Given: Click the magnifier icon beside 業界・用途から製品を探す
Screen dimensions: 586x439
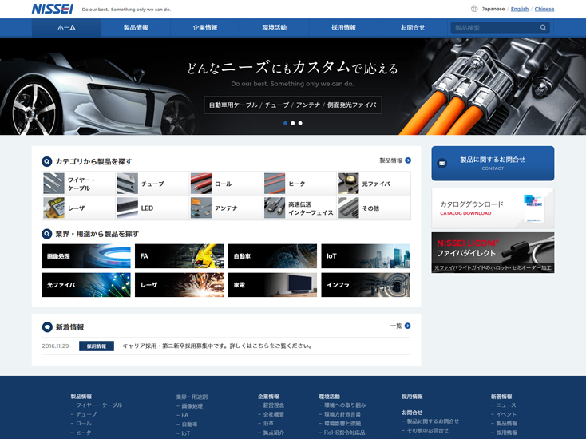Looking at the screenshot, I should coord(47,234).
